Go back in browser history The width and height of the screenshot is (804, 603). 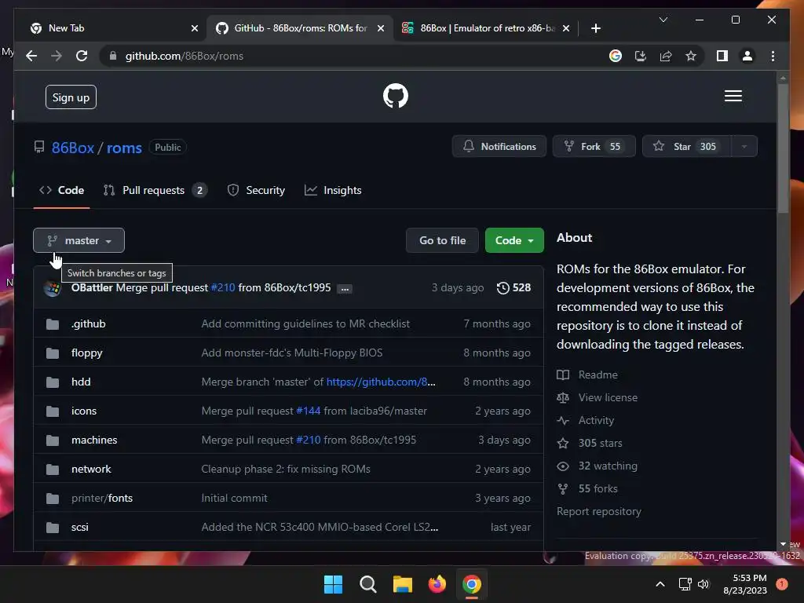click(31, 56)
